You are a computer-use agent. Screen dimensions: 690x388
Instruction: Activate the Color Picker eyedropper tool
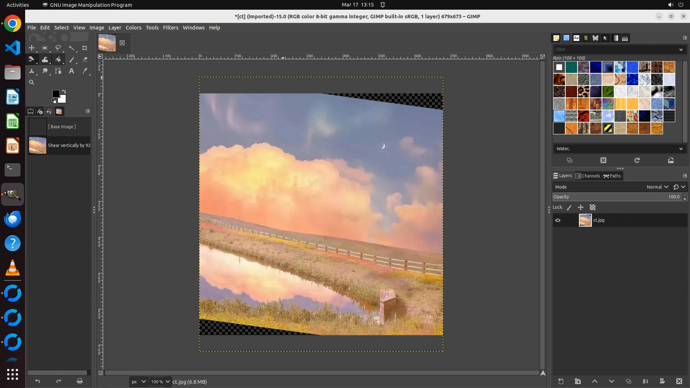point(85,71)
